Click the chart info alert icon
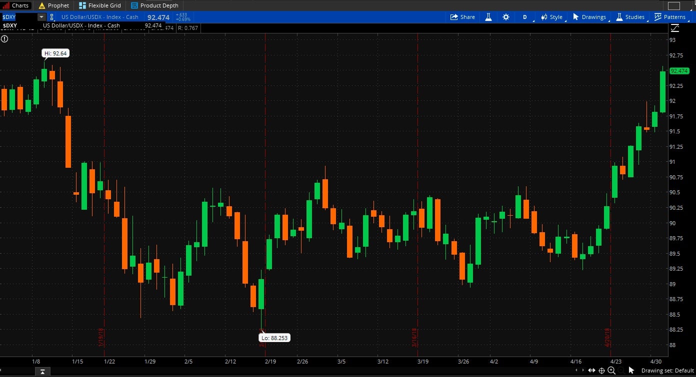 4,38
